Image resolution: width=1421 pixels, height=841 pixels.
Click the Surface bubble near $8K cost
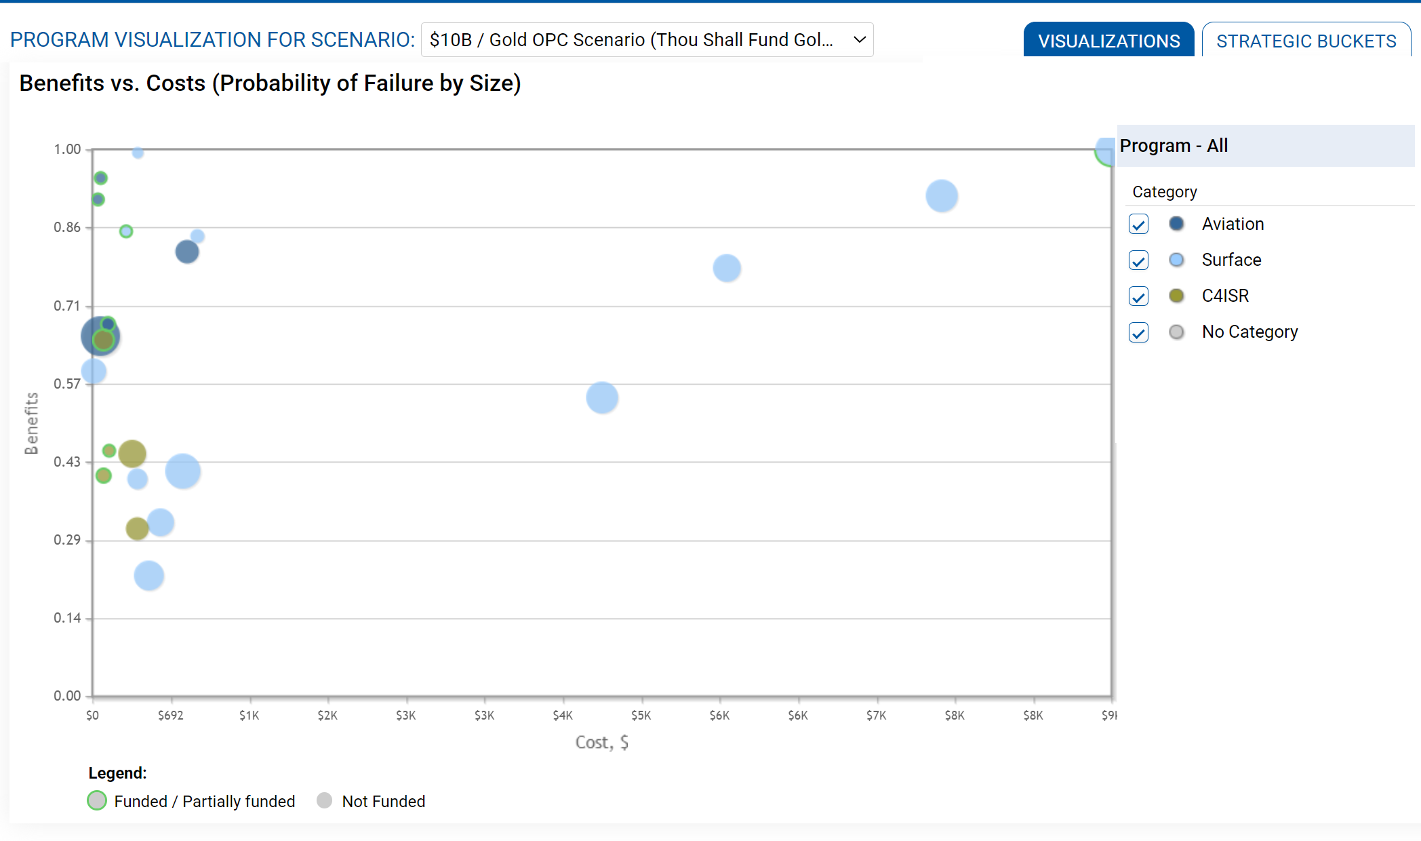pos(942,196)
